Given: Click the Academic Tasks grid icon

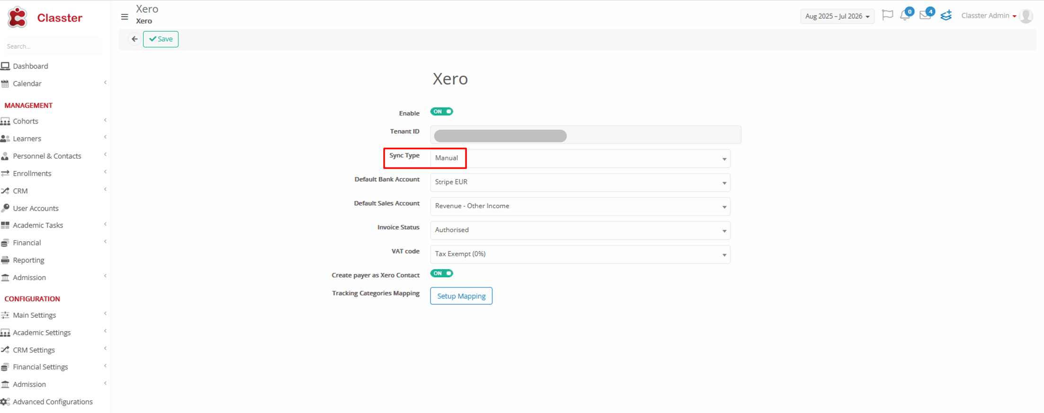Looking at the screenshot, I should point(5,225).
